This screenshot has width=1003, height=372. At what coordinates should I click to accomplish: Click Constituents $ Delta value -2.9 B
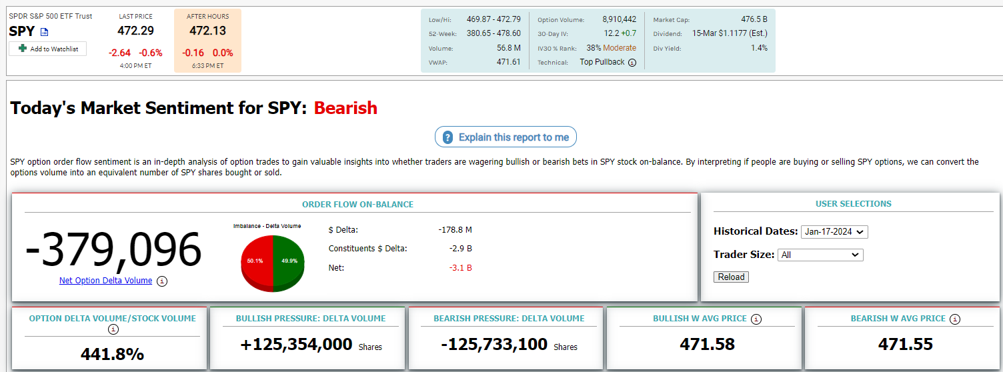click(461, 249)
